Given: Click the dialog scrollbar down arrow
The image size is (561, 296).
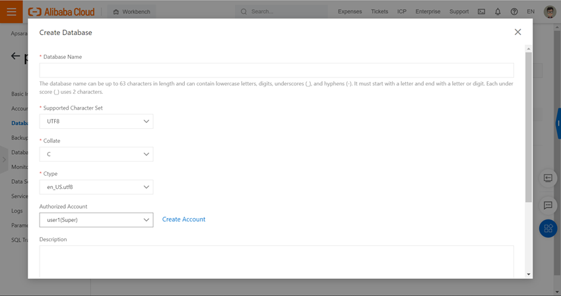Looking at the screenshot, I should point(529,274).
